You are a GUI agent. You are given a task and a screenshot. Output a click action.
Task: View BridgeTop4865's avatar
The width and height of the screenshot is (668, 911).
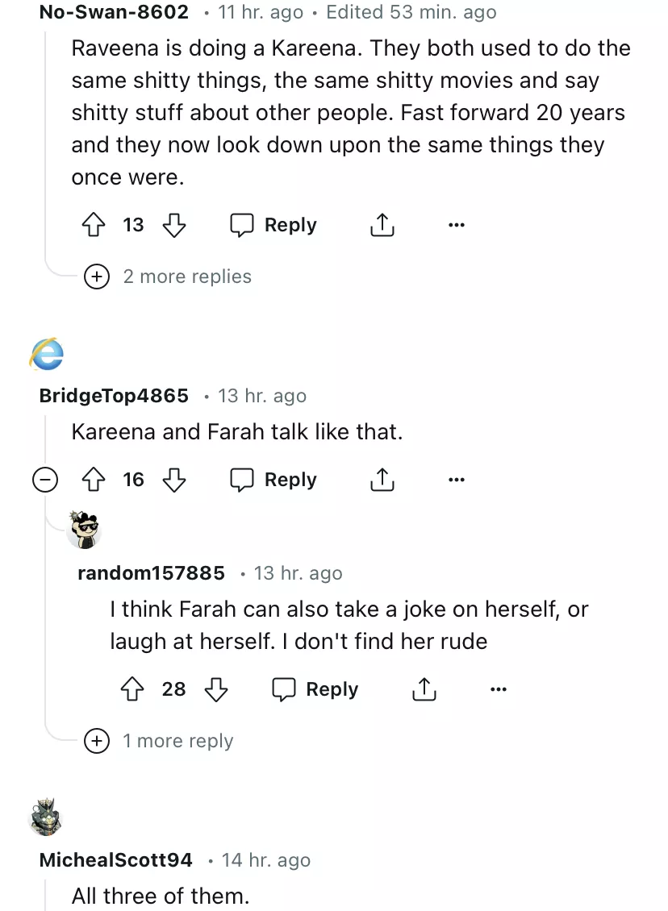tap(46, 355)
